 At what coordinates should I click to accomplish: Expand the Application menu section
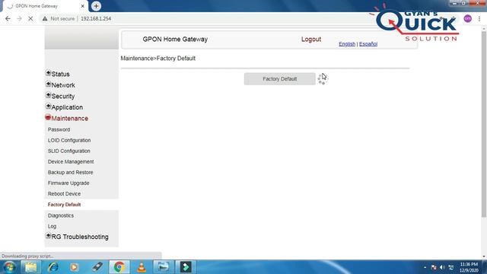(x=48, y=107)
